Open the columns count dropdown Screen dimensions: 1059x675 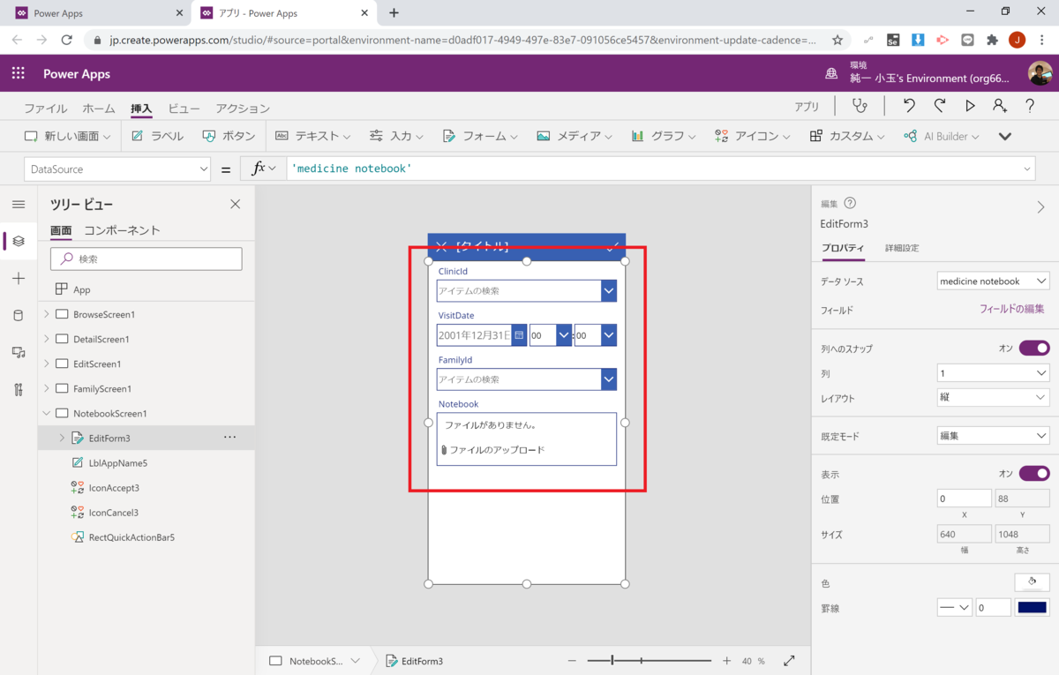pyautogui.click(x=993, y=374)
